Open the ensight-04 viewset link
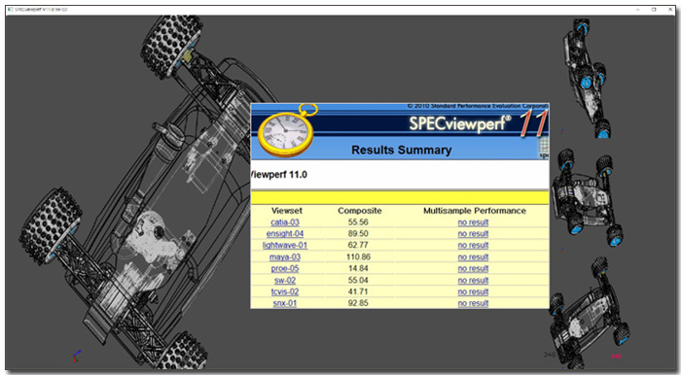 [x=285, y=234]
